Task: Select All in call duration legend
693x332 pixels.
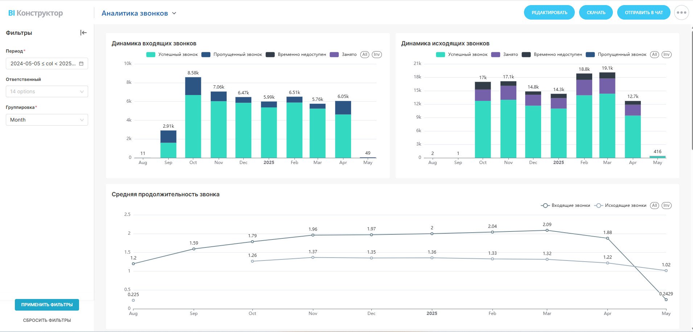Action: [x=655, y=205]
